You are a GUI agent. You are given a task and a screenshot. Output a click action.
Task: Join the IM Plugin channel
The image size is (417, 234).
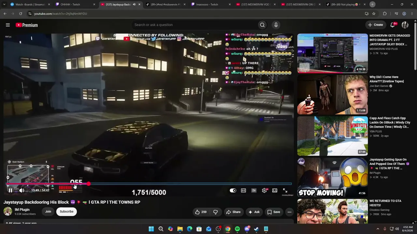(x=48, y=212)
